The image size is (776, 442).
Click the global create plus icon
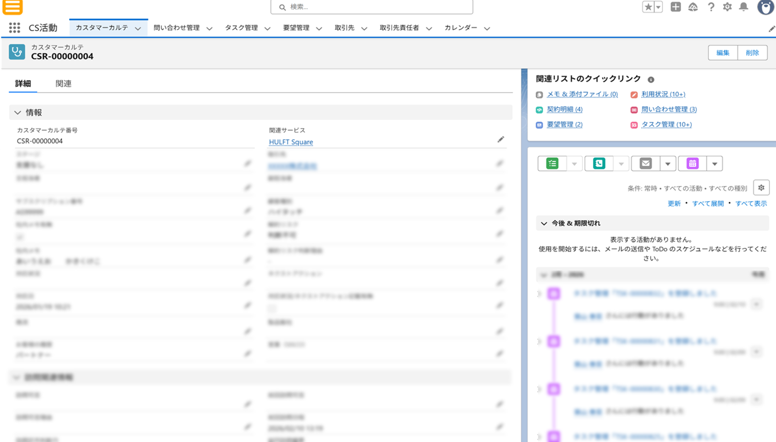point(675,7)
